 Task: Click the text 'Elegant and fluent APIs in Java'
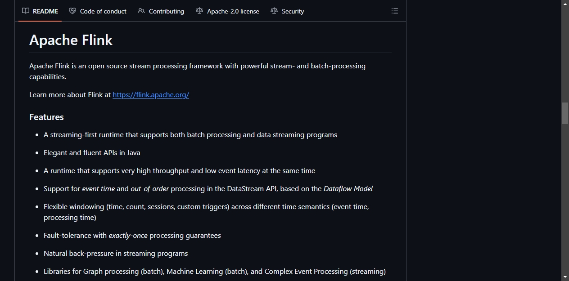click(x=92, y=153)
